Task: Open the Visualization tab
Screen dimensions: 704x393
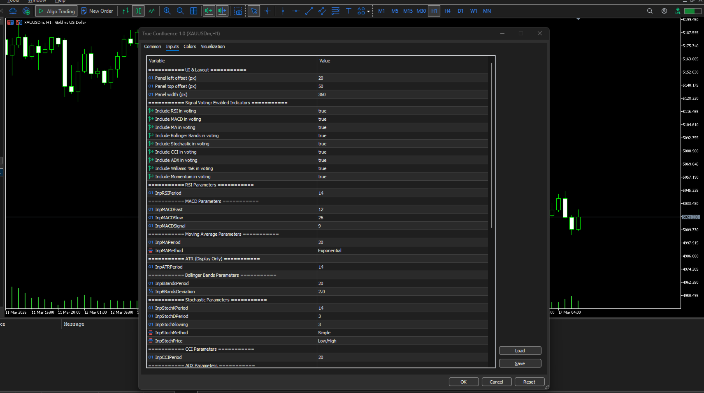Action: 213,46
